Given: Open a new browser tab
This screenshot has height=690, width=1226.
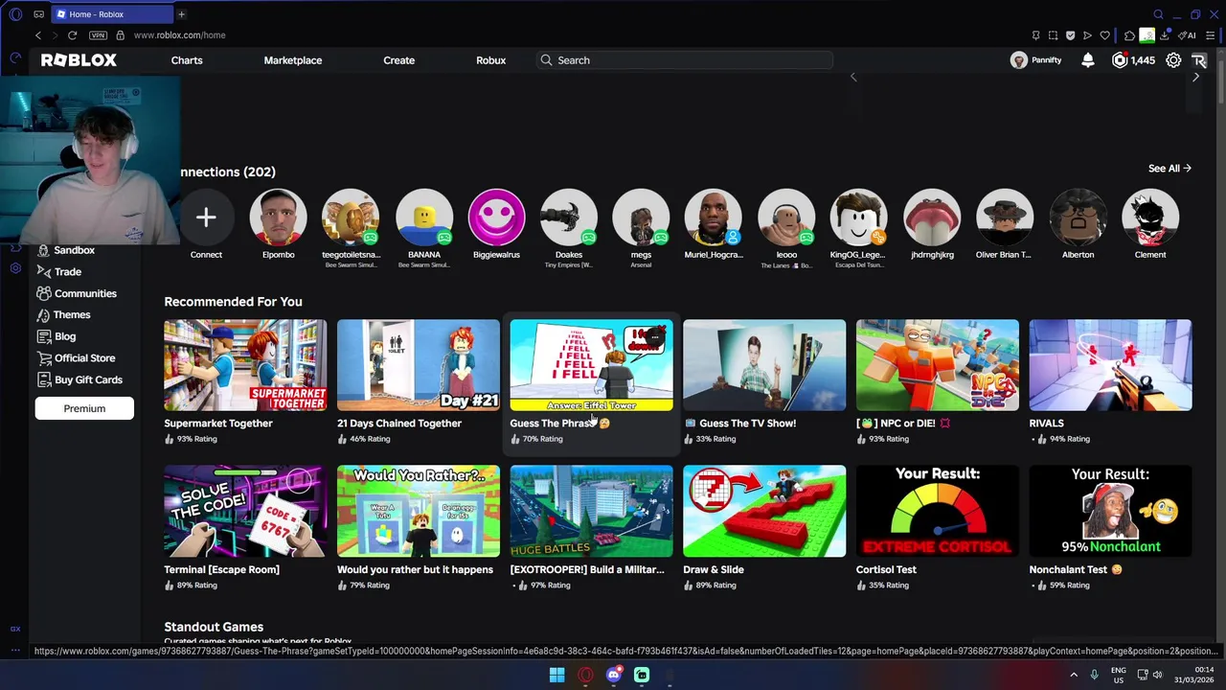Looking at the screenshot, I should pyautogui.click(x=181, y=14).
